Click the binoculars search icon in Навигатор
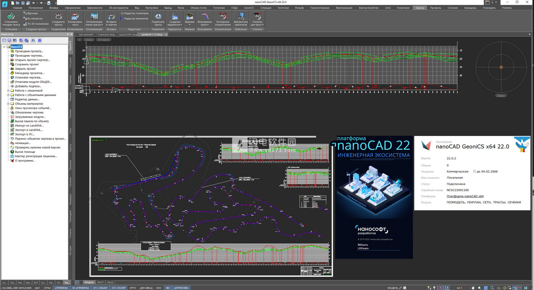The image size is (534, 290). pyautogui.click(x=33, y=40)
